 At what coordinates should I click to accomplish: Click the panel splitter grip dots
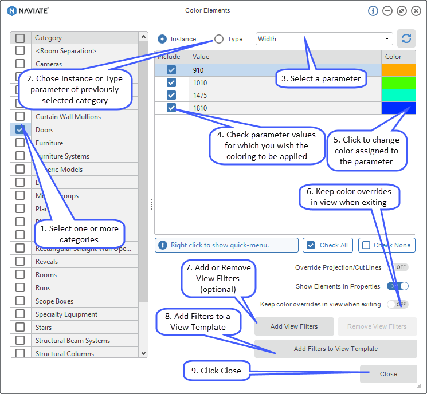pos(151,204)
